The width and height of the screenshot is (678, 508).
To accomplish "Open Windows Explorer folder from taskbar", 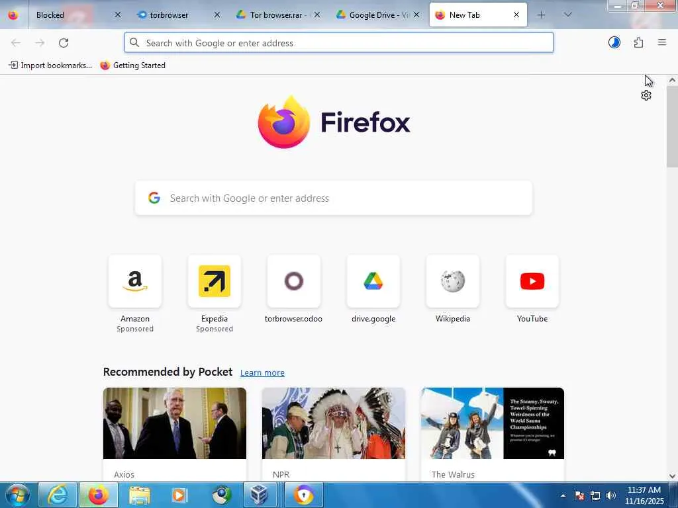I will coord(139,495).
